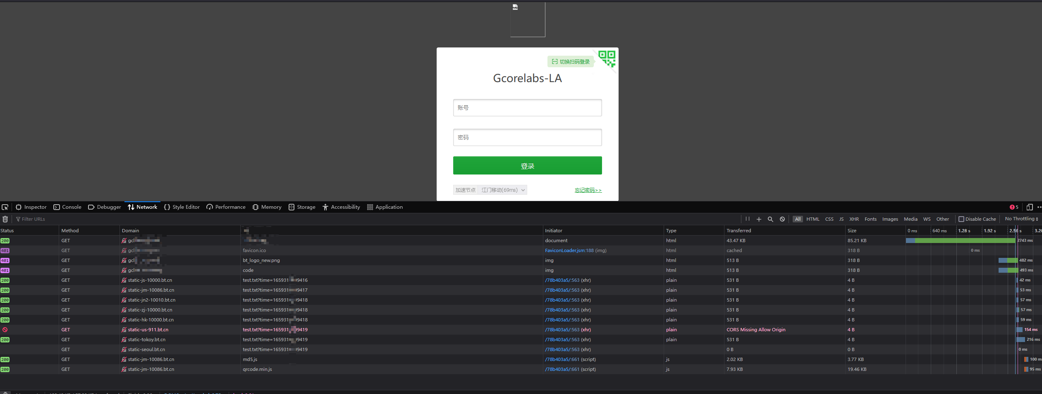Image resolution: width=1042 pixels, height=394 pixels.
Task: Click the plus icon in network toolbar
Action: [759, 219]
